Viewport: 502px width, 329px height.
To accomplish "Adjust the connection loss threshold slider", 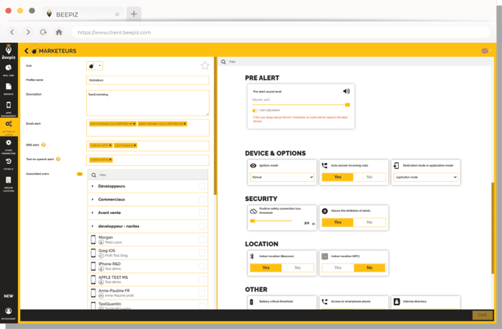I will tap(272, 221).
